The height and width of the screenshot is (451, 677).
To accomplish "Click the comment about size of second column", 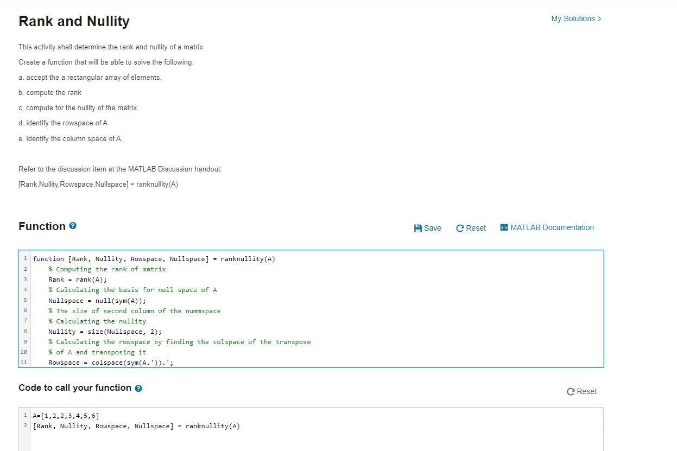I will [x=134, y=311].
